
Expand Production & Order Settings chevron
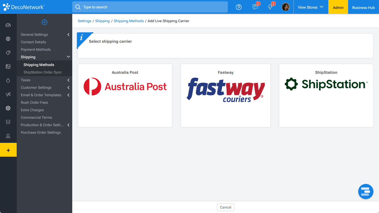coord(68,125)
